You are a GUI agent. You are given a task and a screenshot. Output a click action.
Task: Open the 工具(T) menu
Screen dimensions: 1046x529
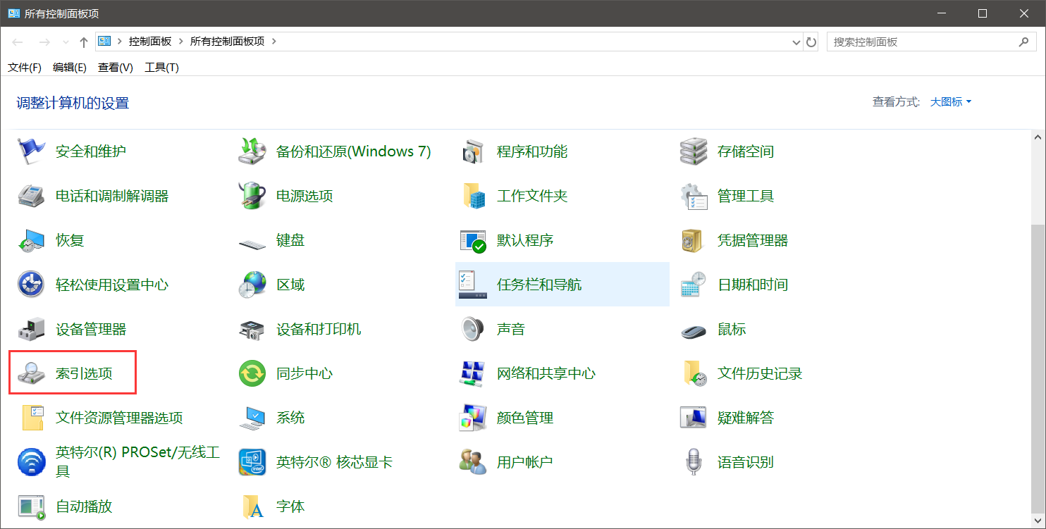161,68
